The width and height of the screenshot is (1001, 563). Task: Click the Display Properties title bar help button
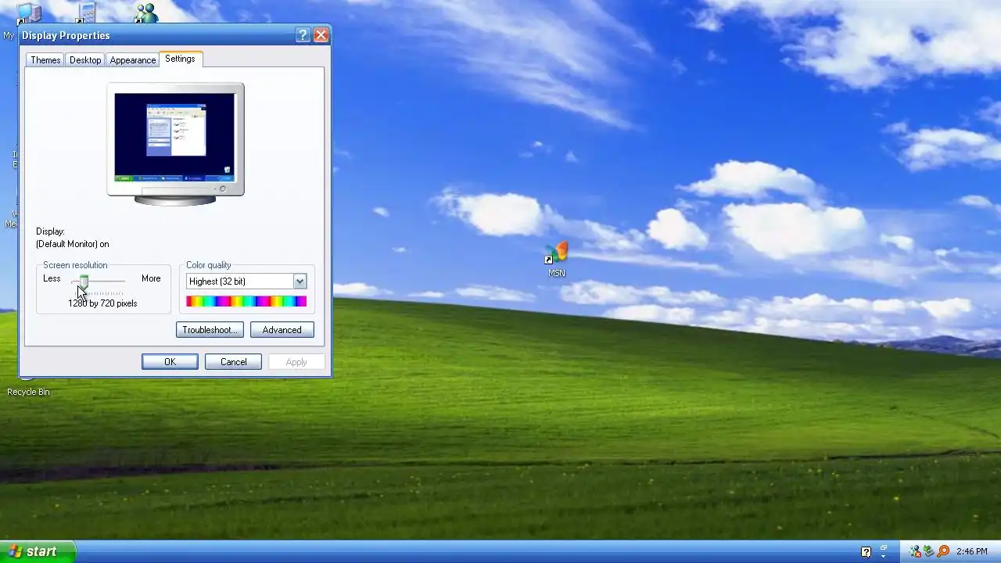(x=303, y=35)
